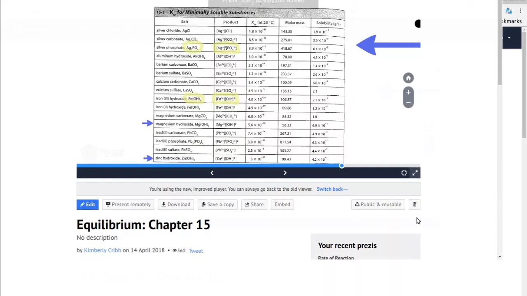The height and width of the screenshot is (296, 527).
Task: Click 'magnesium hydroxide, Mg(OH)2' in the table
Action: click(x=182, y=125)
